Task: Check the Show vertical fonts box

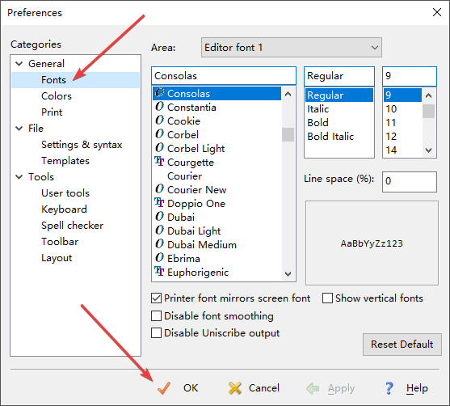Action: pyautogui.click(x=327, y=298)
